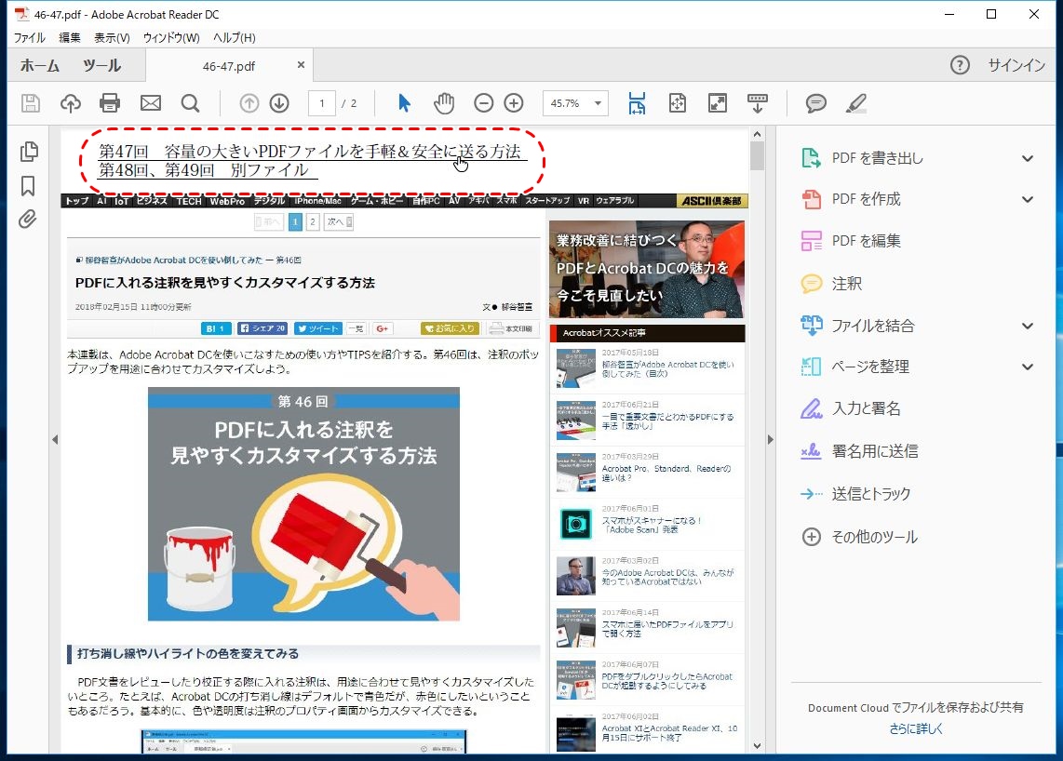Open the bookmarks panel icon
The width and height of the screenshot is (1063, 761).
click(x=28, y=186)
